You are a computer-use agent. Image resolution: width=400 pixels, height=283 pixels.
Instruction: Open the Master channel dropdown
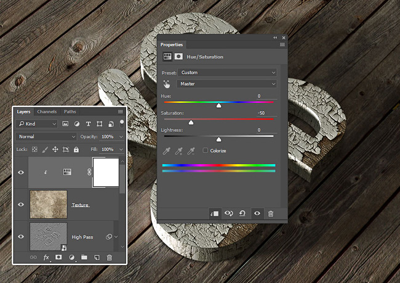tap(227, 84)
